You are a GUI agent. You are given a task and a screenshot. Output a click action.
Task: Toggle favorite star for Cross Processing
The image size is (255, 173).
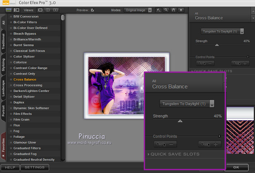(x=11, y=85)
